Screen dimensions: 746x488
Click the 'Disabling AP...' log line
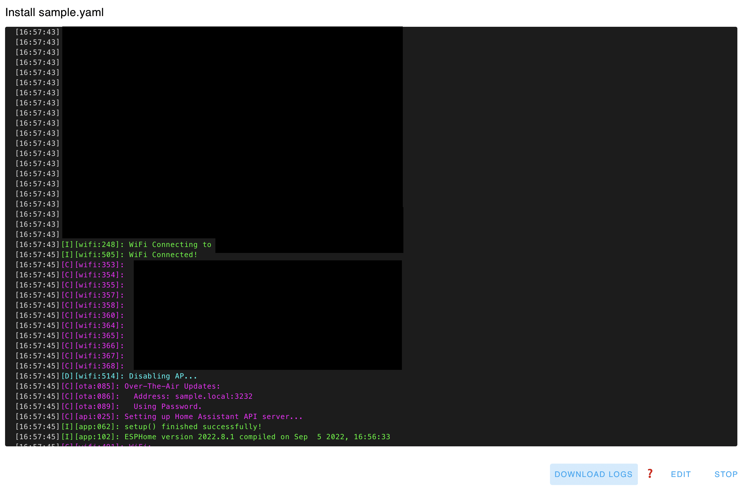163,376
